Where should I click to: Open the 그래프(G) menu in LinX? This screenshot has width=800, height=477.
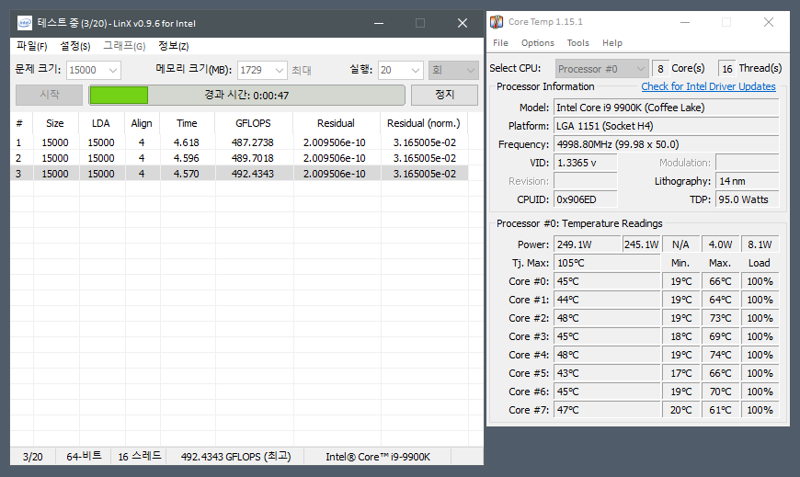124,46
